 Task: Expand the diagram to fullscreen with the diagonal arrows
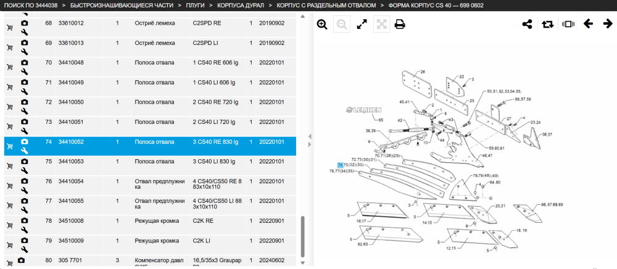click(x=362, y=25)
